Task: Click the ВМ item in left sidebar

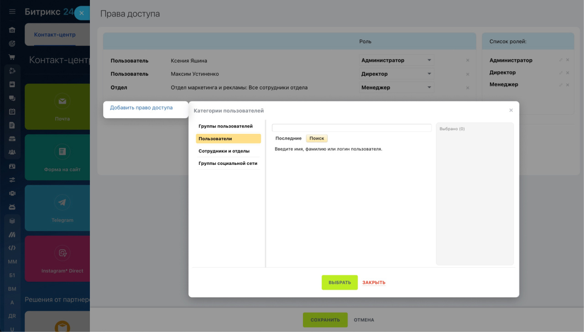Action: (12, 289)
